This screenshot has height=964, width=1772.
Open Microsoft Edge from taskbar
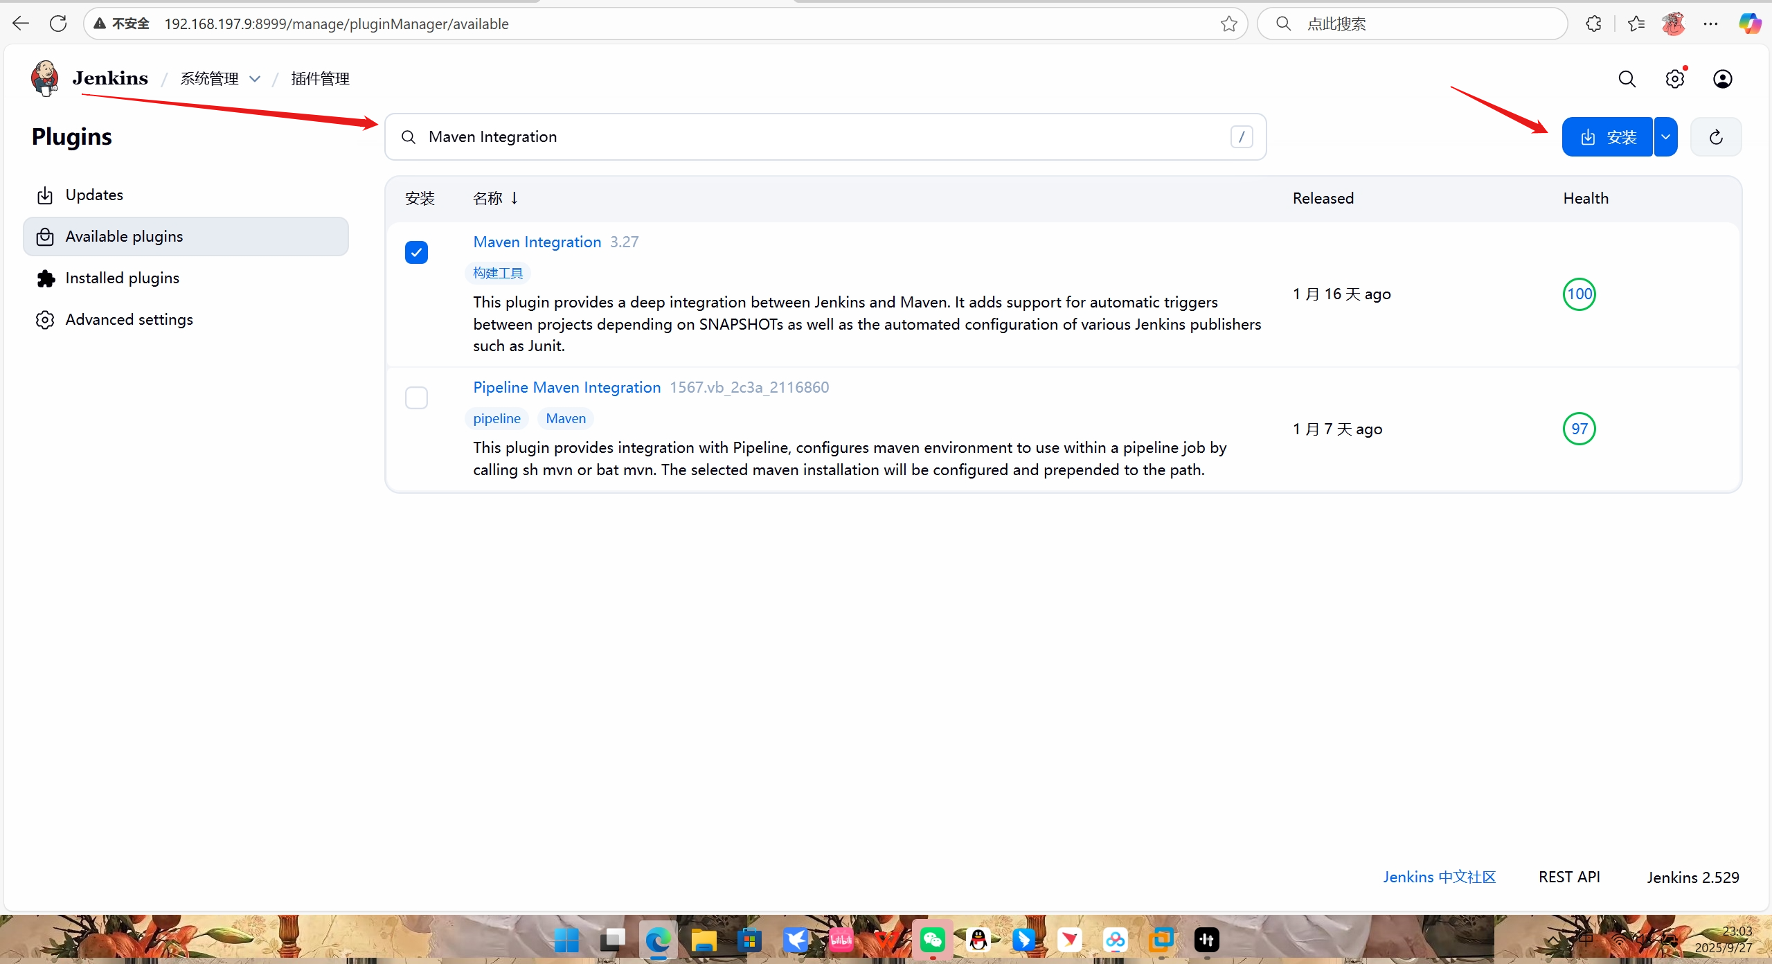658,940
